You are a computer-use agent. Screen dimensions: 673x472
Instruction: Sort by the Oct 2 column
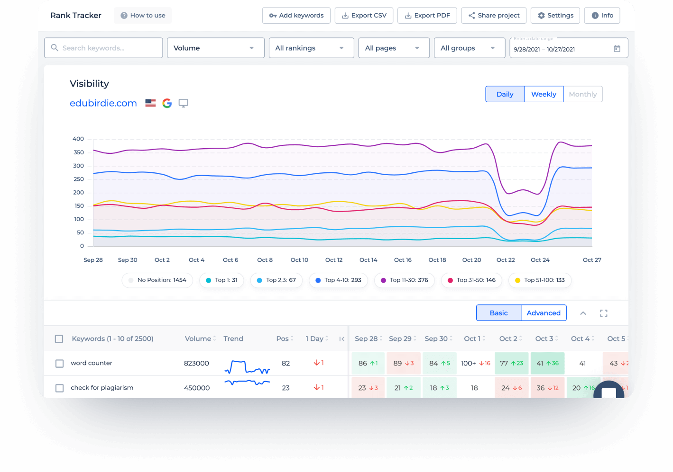click(511, 338)
